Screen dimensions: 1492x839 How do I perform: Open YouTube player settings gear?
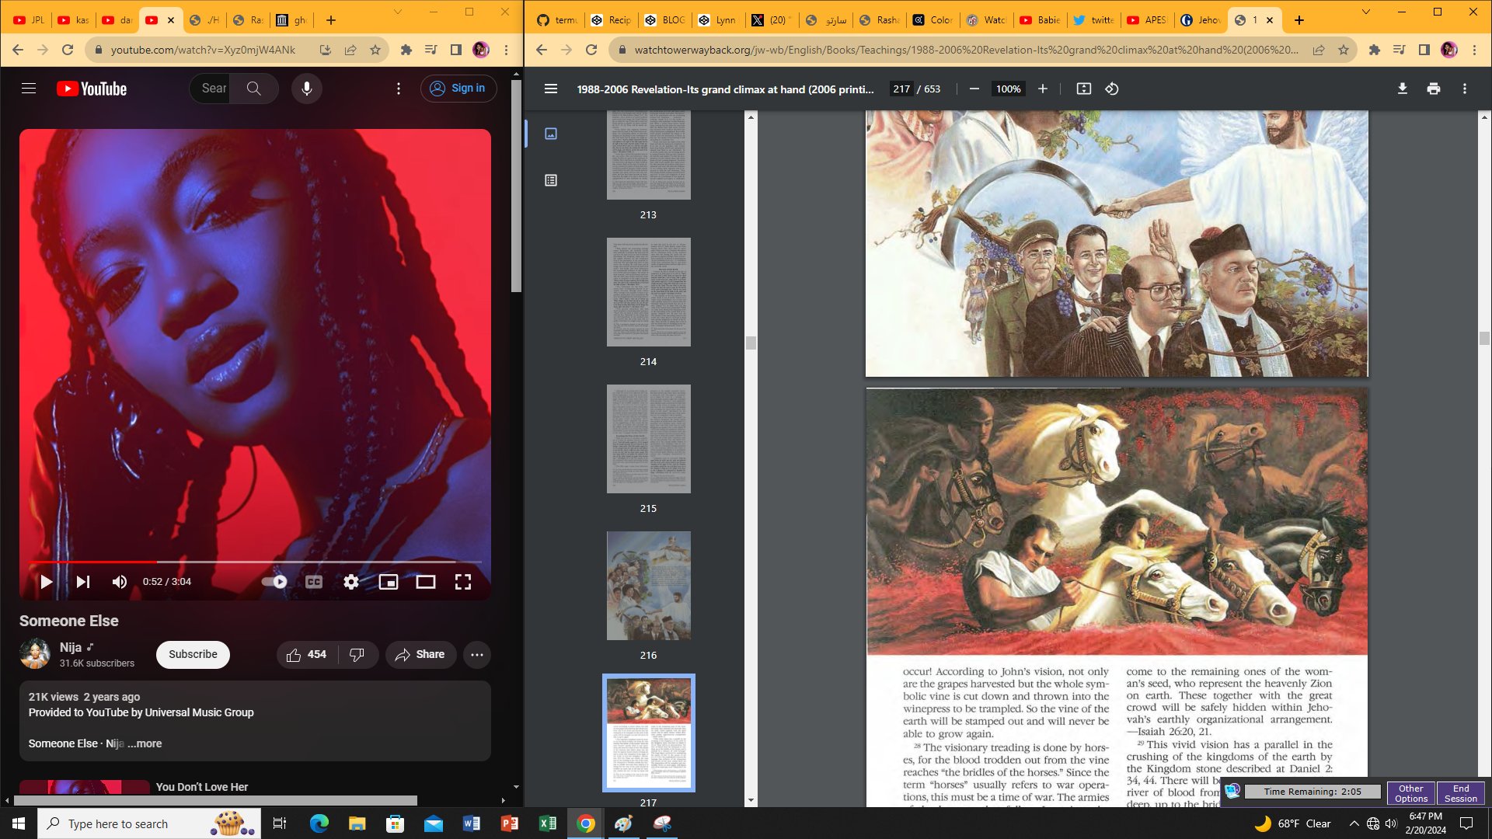[x=351, y=582]
